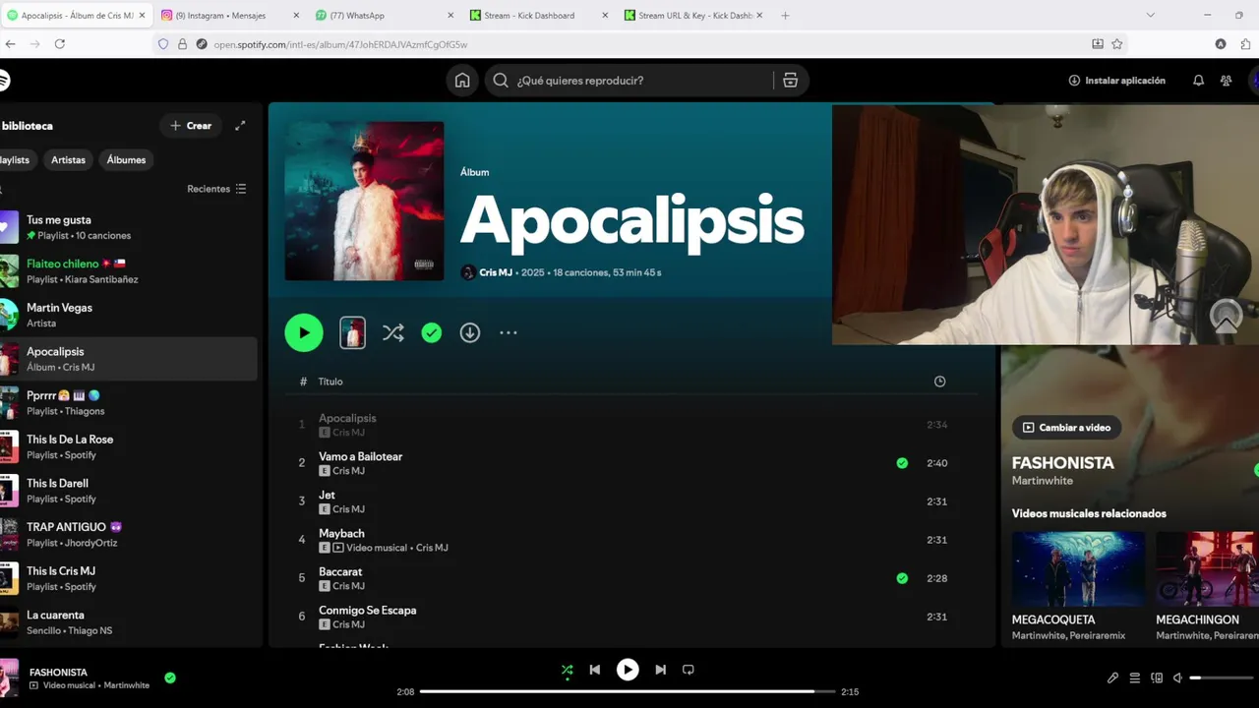
Task: Open a new browser tab
Action: pos(785,16)
